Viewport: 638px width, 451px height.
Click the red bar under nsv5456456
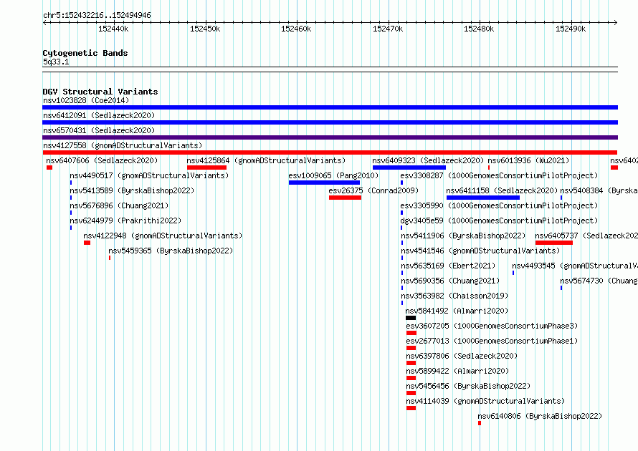[x=411, y=393]
